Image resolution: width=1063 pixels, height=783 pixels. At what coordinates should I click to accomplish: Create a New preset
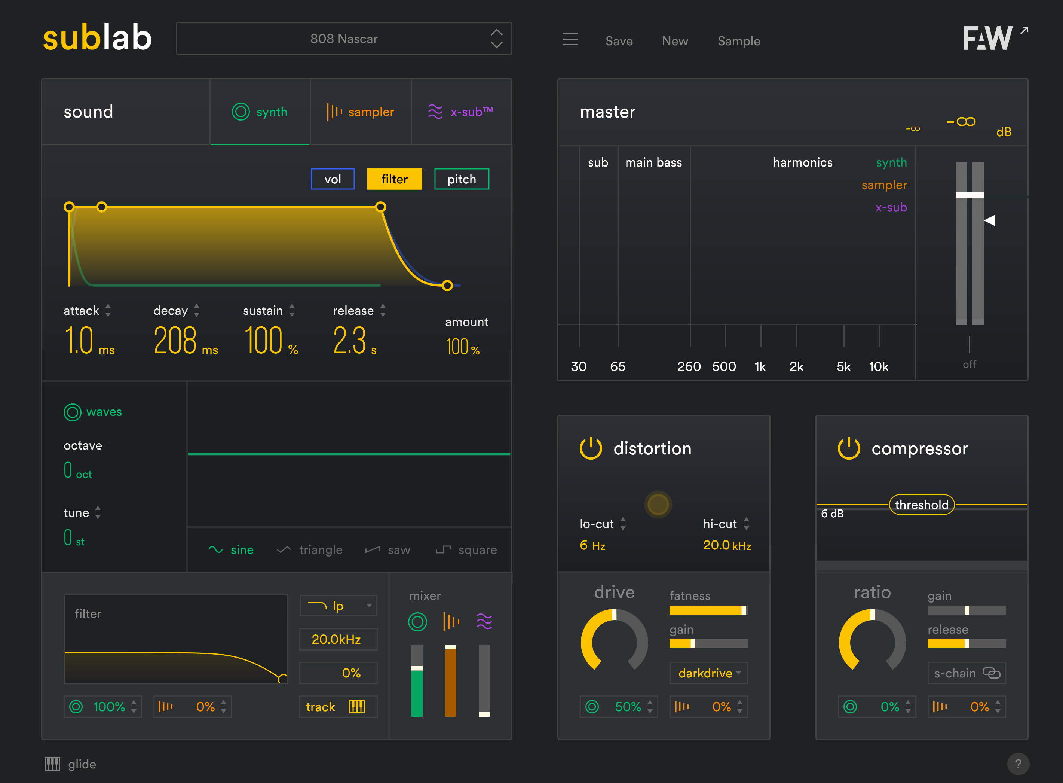[674, 41]
